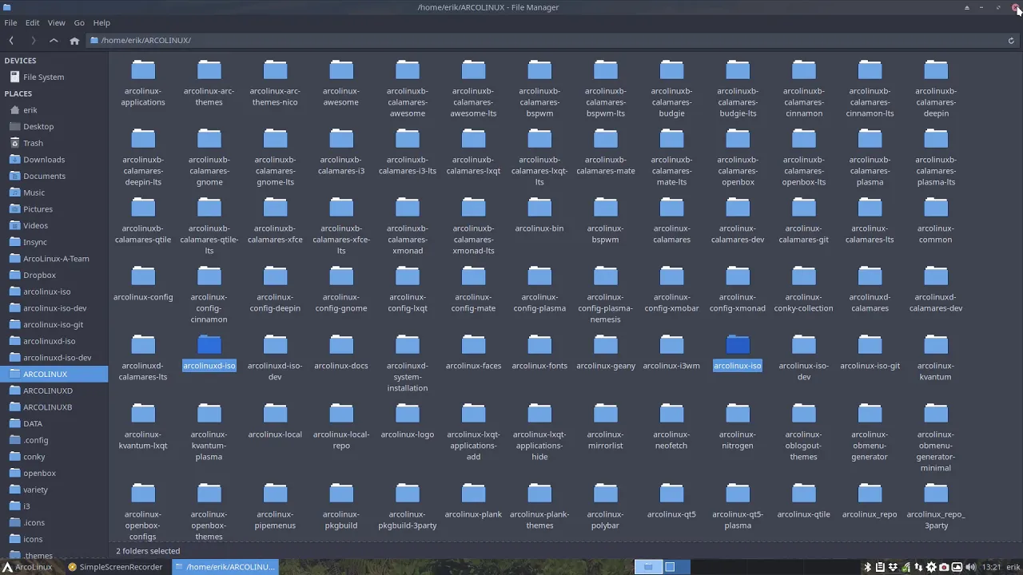Open Trash in the sidebar

(x=54, y=143)
